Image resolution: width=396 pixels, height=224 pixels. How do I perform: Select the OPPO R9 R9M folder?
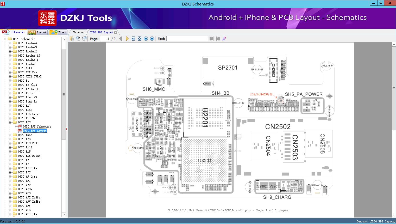coord(27,118)
